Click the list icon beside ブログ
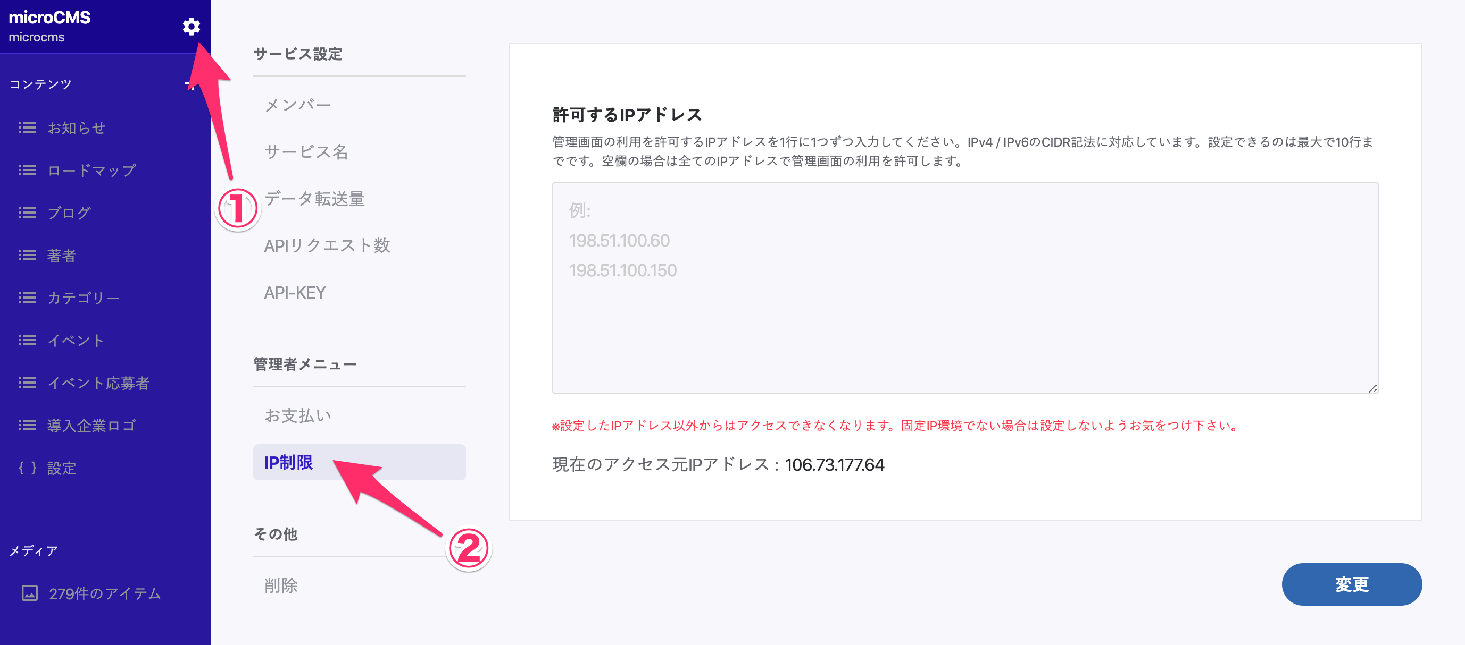Viewport: 1465px width, 645px height. (x=27, y=213)
